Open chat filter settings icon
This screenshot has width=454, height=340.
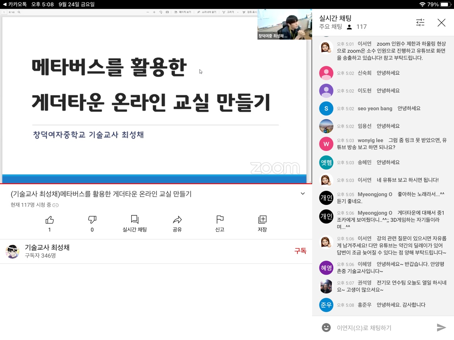point(420,23)
